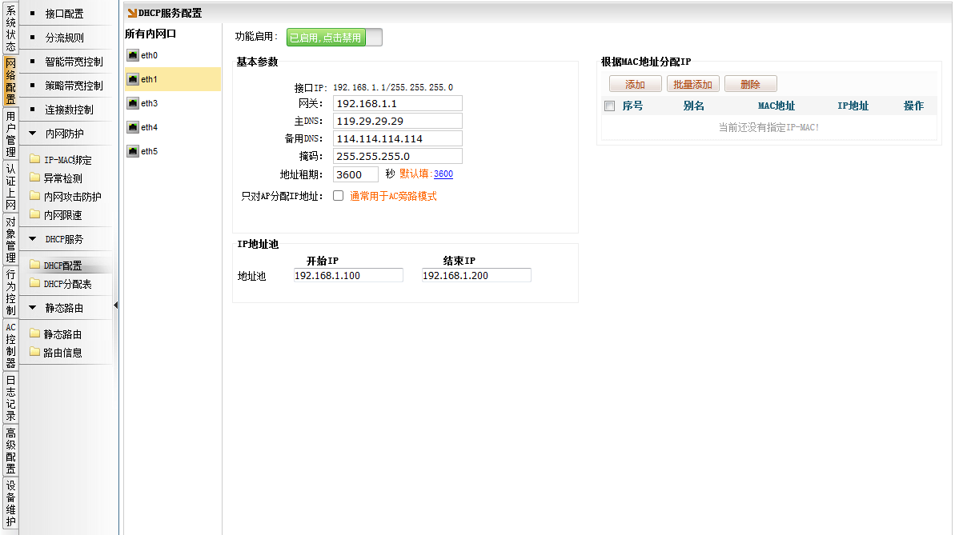Click 批量添加 button
The image size is (955, 535).
pos(693,84)
